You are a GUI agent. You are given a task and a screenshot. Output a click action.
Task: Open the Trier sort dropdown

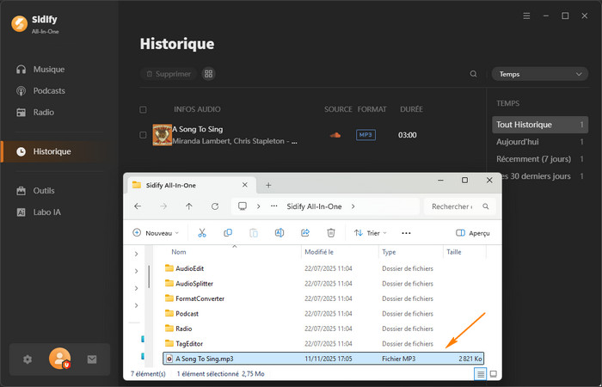pyautogui.click(x=370, y=233)
